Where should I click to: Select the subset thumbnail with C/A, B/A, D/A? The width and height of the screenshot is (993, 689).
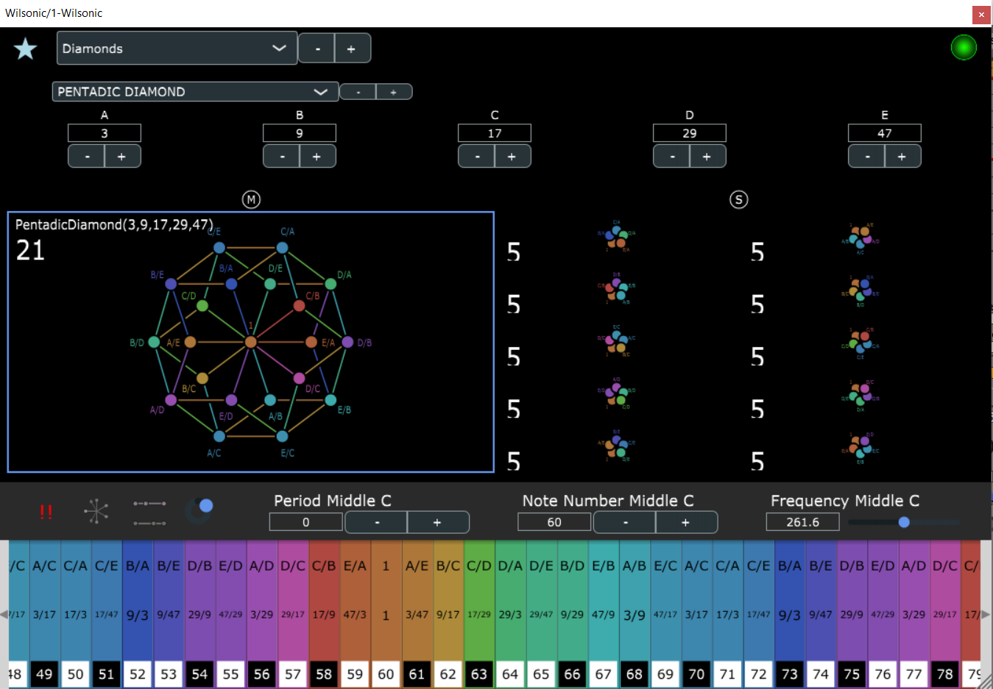coord(616,237)
